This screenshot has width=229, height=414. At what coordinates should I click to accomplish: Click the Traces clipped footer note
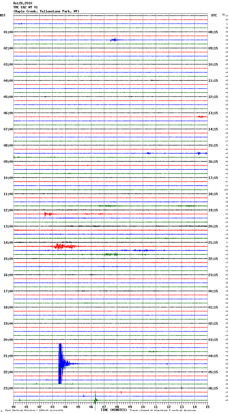coord(163,410)
